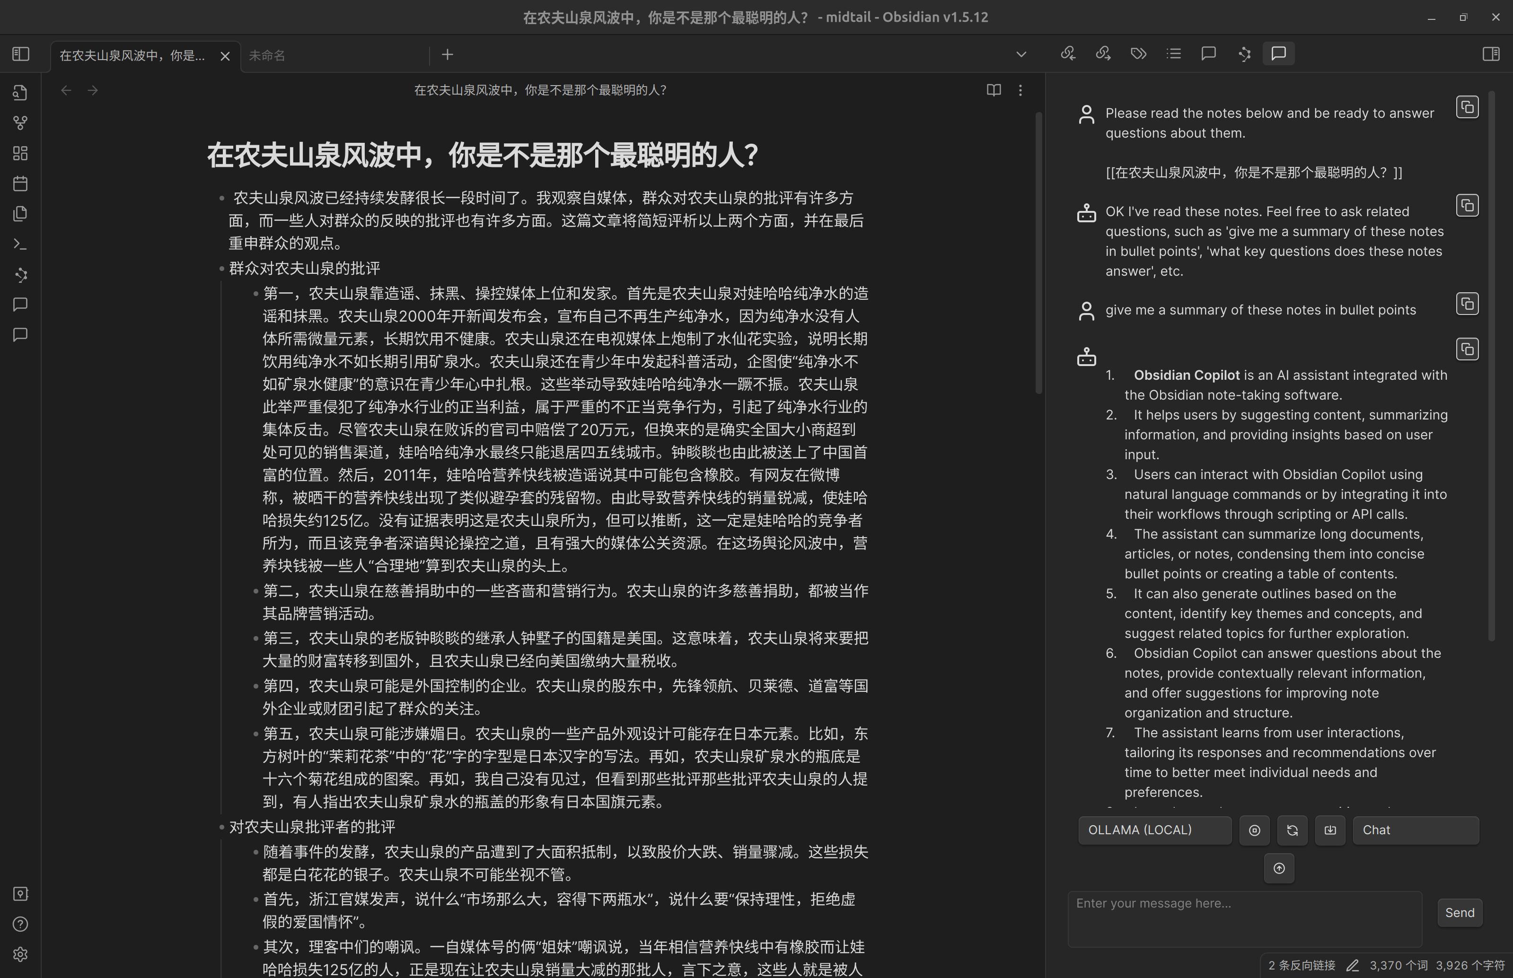The height and width of the screenshot is (978, 1513).
Task: Stop generating with the stop-circle button
Action: [1255, 830]
